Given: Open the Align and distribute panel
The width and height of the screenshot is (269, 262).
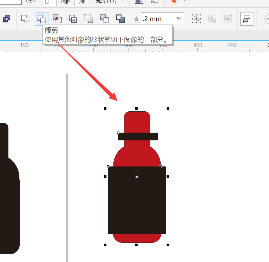Looking at the screenshot, I should (x=247, y=19).
